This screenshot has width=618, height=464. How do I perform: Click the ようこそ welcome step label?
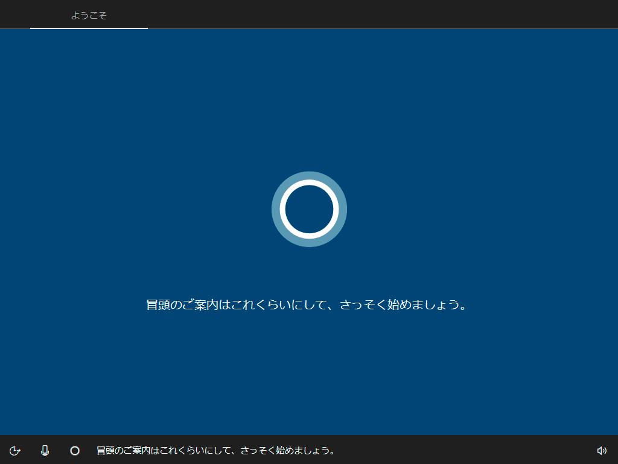pos(89,15)
